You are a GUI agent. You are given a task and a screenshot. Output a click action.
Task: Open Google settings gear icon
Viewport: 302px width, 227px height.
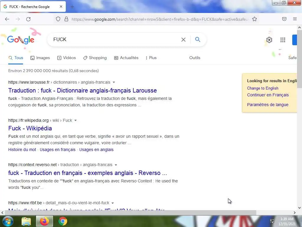click(x=269, y=40)
